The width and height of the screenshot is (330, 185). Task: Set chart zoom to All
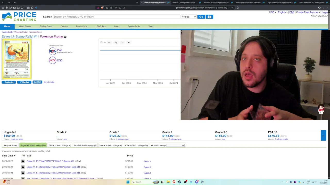(129, 42)
